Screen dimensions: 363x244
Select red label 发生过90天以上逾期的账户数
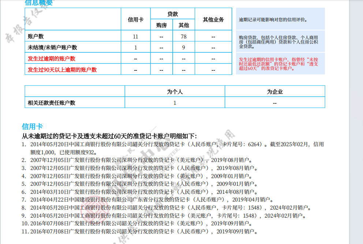[62, 70]
